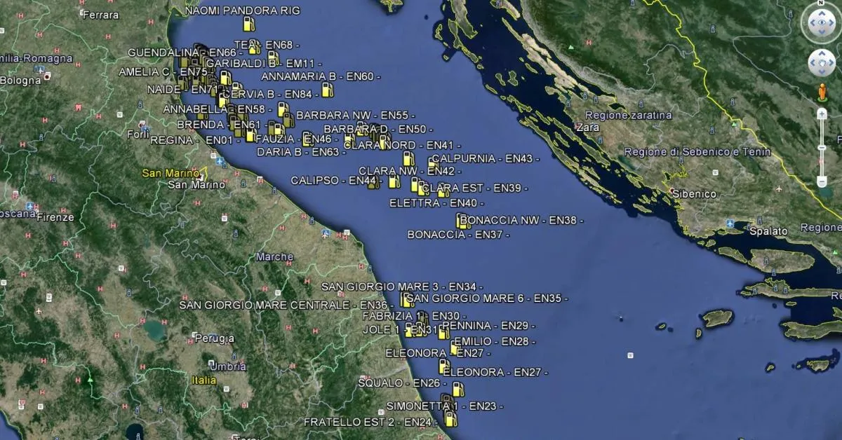
Task: Click the Firenze city label
Action: (55, 217)
